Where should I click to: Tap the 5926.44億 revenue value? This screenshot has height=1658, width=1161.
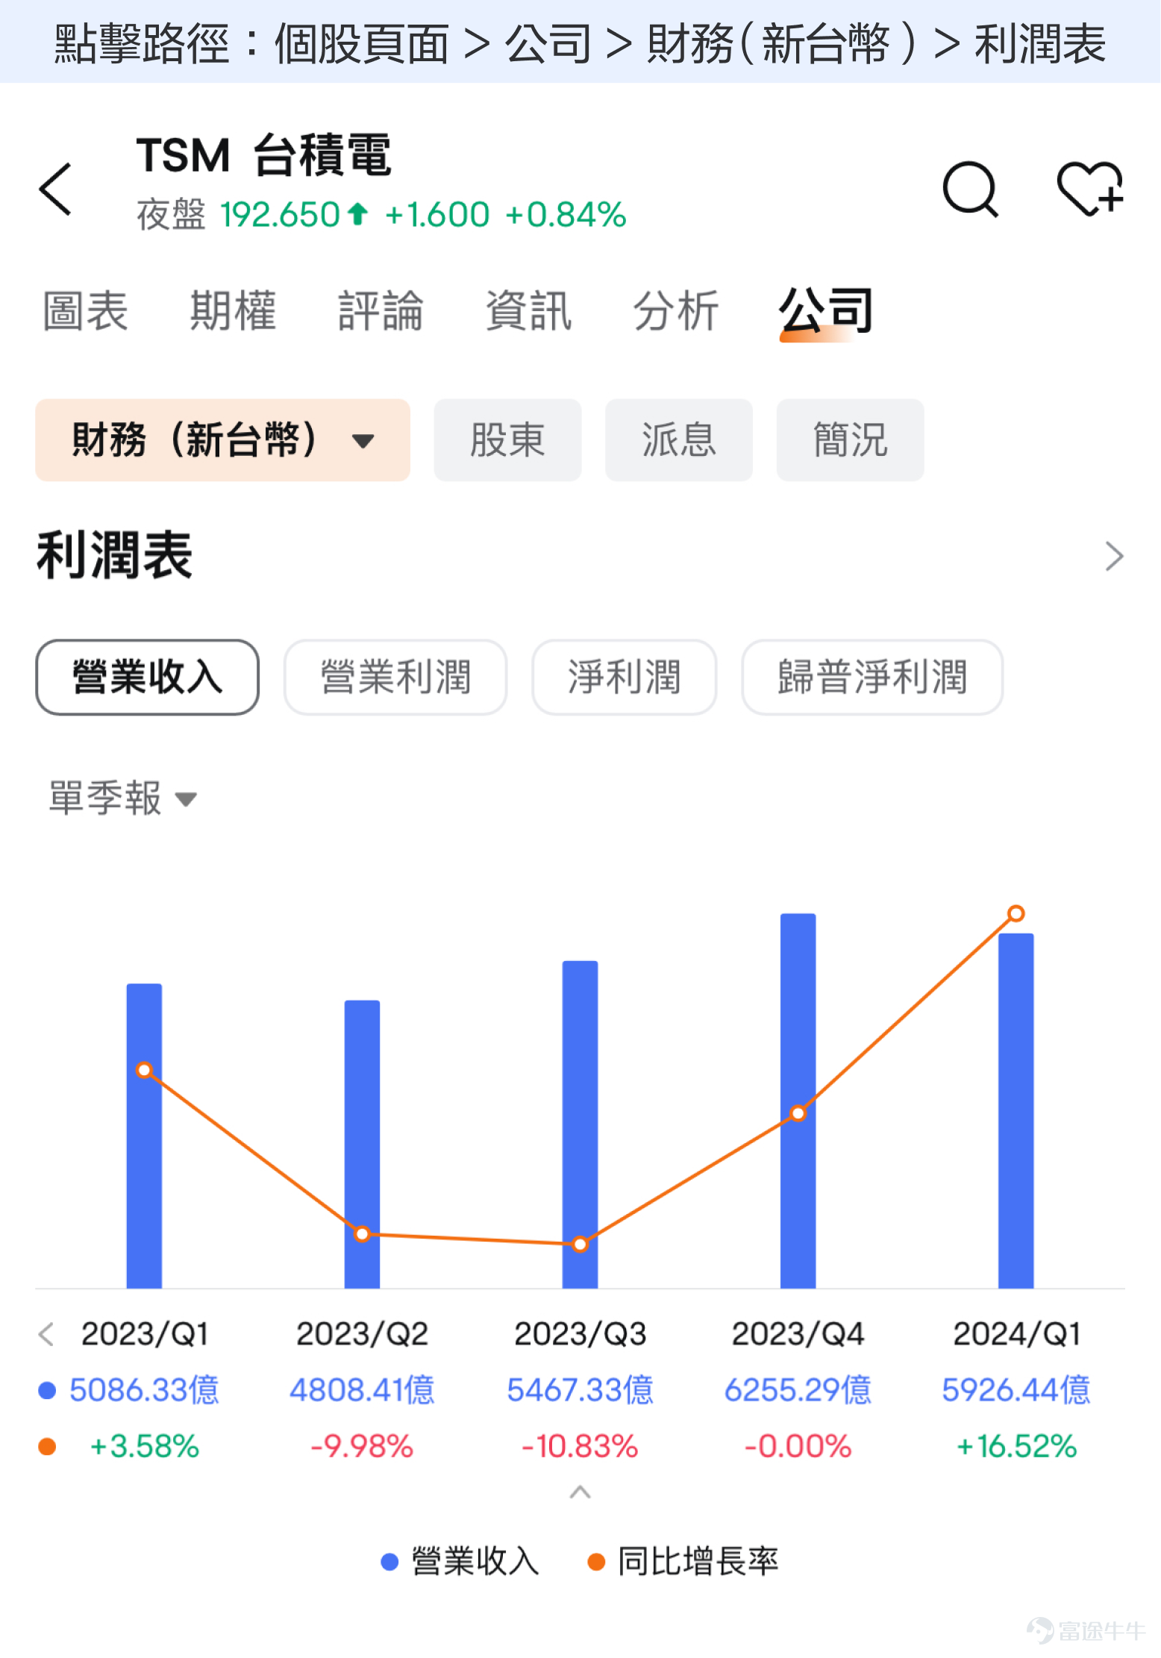pos(1016,1390)
